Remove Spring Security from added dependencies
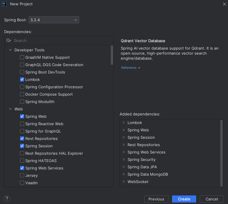Image resolution: width=228 pixels, height=204 pixels. click(x=124, y=160)
